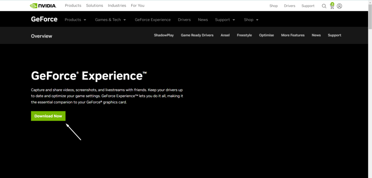Switch to the Optimise tab

(x=266, y=35)
